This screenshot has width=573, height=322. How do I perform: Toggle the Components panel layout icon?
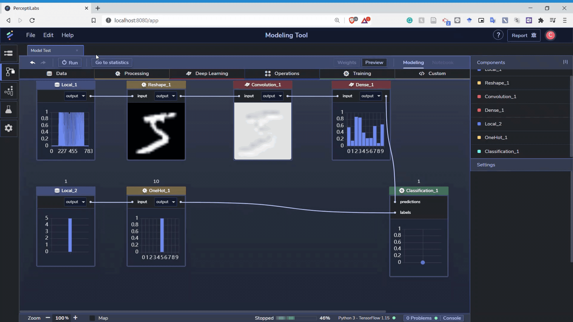(565, 62)
